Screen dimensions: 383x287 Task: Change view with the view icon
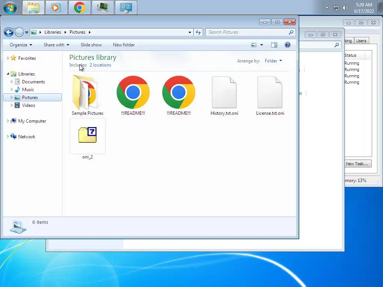[x=254, y=45]
